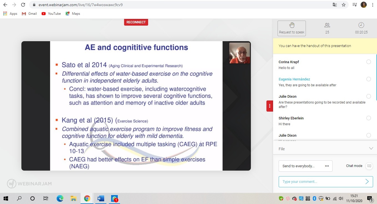The width and height of the screenshot is (377, 204).
Task: Open the Apps bookmark shortcut
Action: point(10,14)
